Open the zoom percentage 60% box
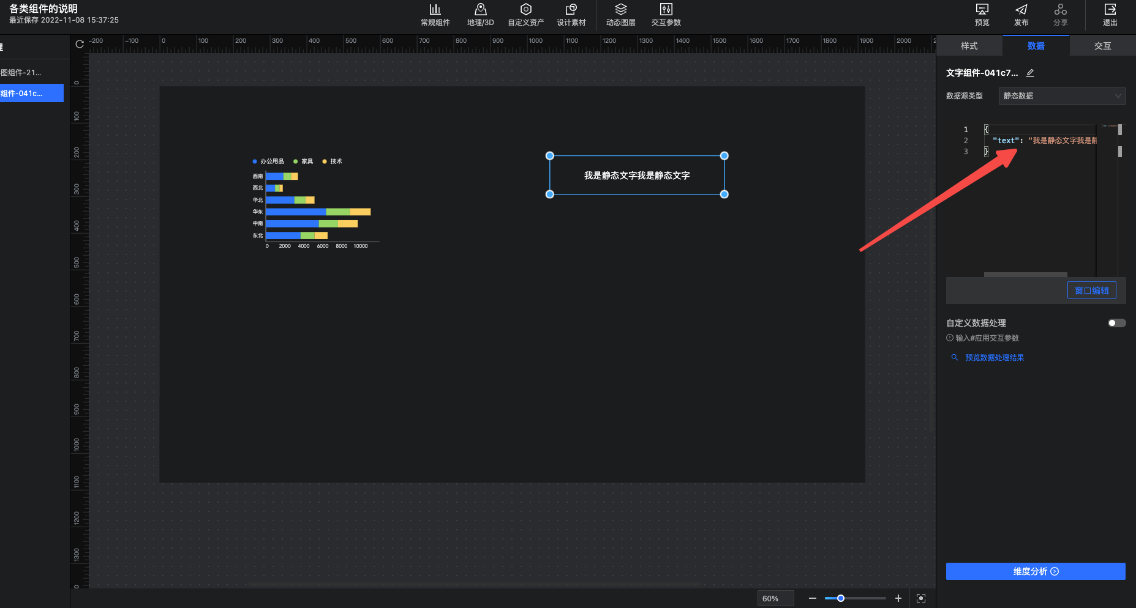This screenshot has height=608, width=1136. tap(775, 598)
